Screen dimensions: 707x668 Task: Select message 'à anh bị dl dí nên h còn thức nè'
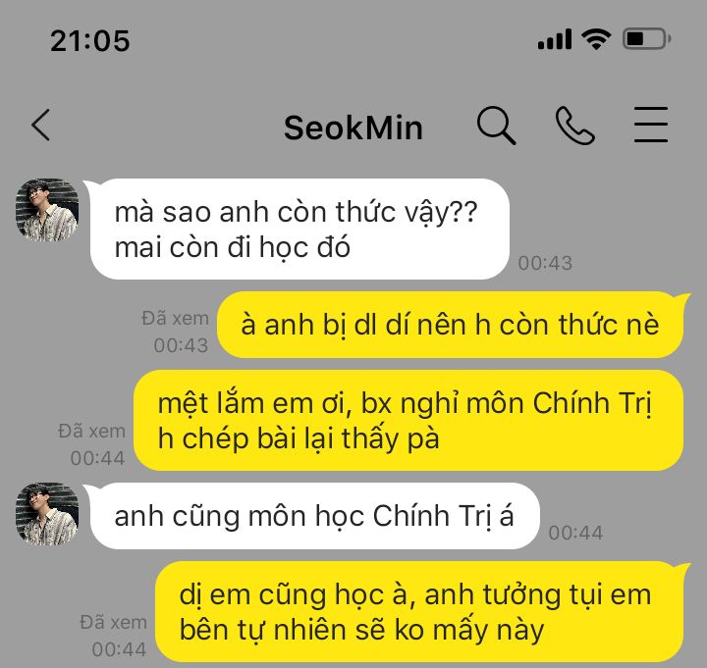pos(450,325)
